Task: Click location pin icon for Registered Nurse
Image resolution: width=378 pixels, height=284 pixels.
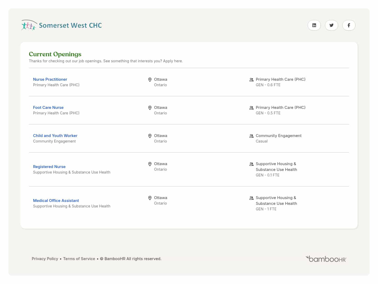Action: click(x=150, y=164)
